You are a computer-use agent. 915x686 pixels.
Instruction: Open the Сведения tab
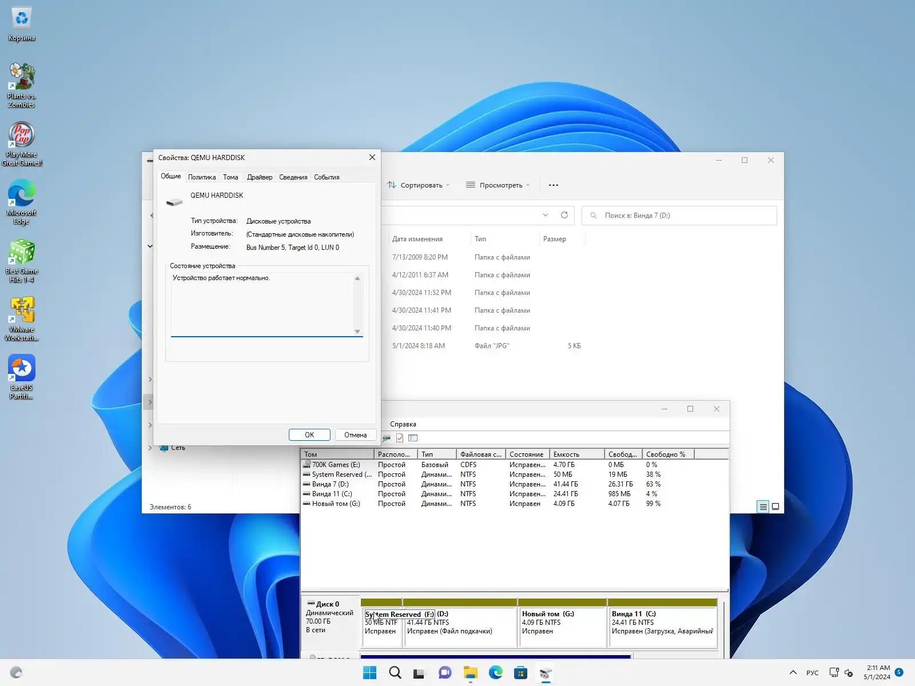293,177
